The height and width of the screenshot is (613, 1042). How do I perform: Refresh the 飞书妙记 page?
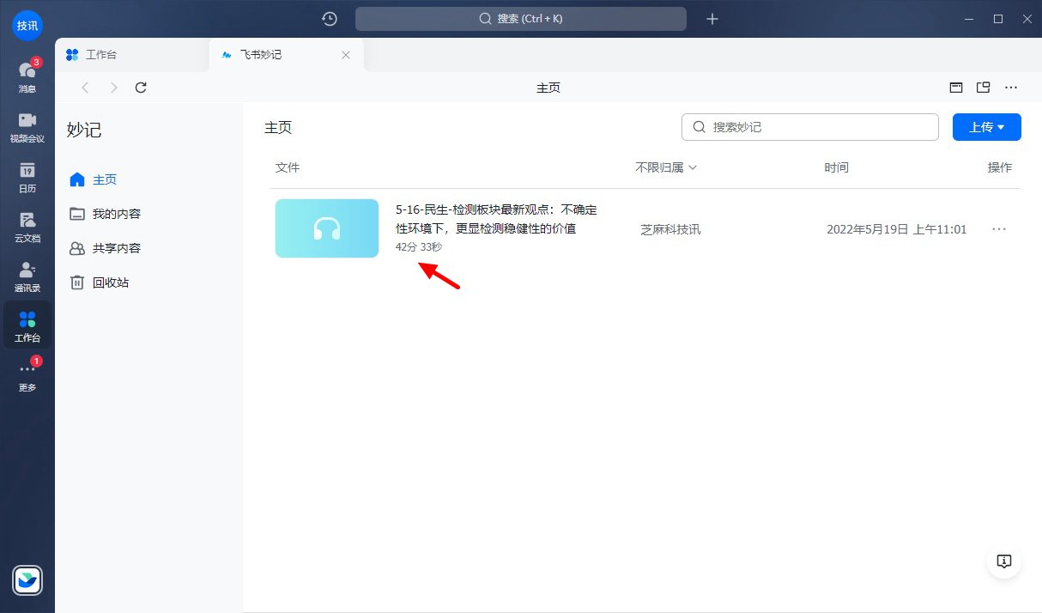(141, 87)
